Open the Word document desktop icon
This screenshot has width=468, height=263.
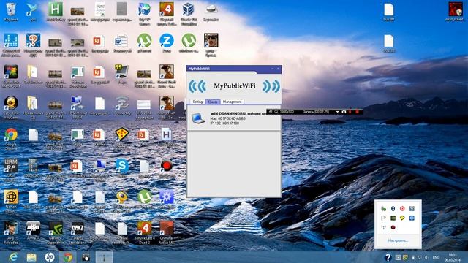tap(122, 43)
